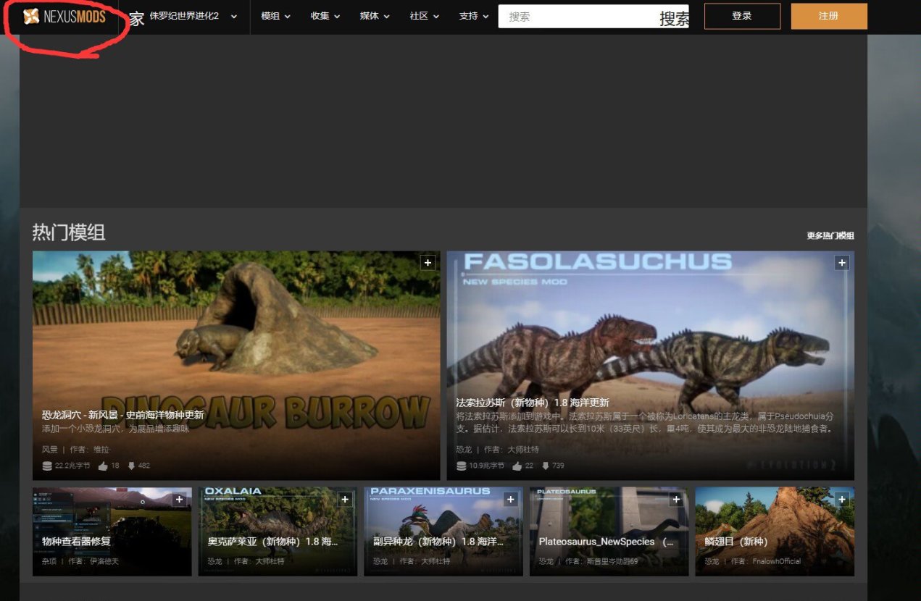This screenshot has width=921, height=601.
Task: Open mod title 法索拉苏斯（新物种）1.8 海洋更新
Action: [x=533, y=403]
